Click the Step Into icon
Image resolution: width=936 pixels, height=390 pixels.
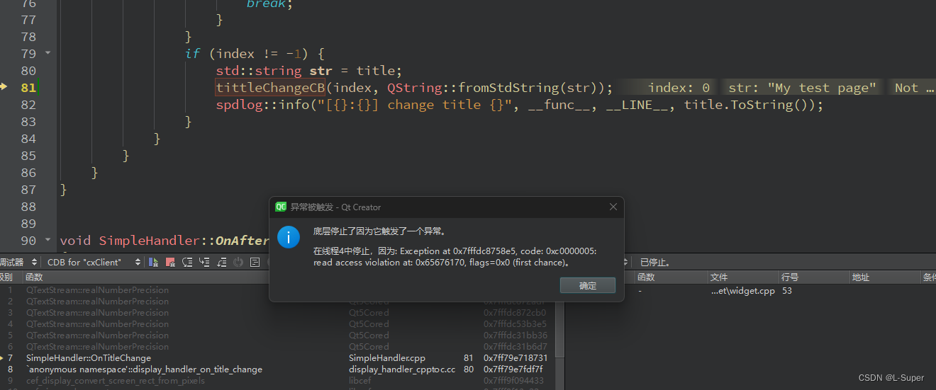click(x=204, y=262)
